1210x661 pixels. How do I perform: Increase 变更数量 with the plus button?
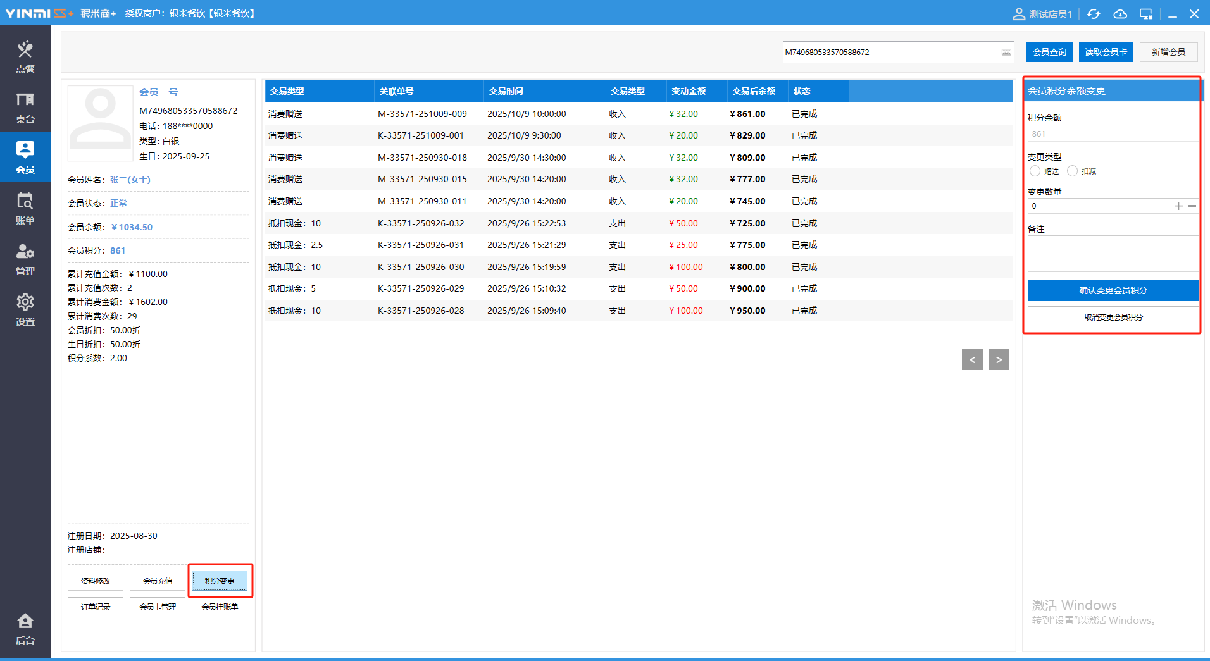(x=1178, y=206)
